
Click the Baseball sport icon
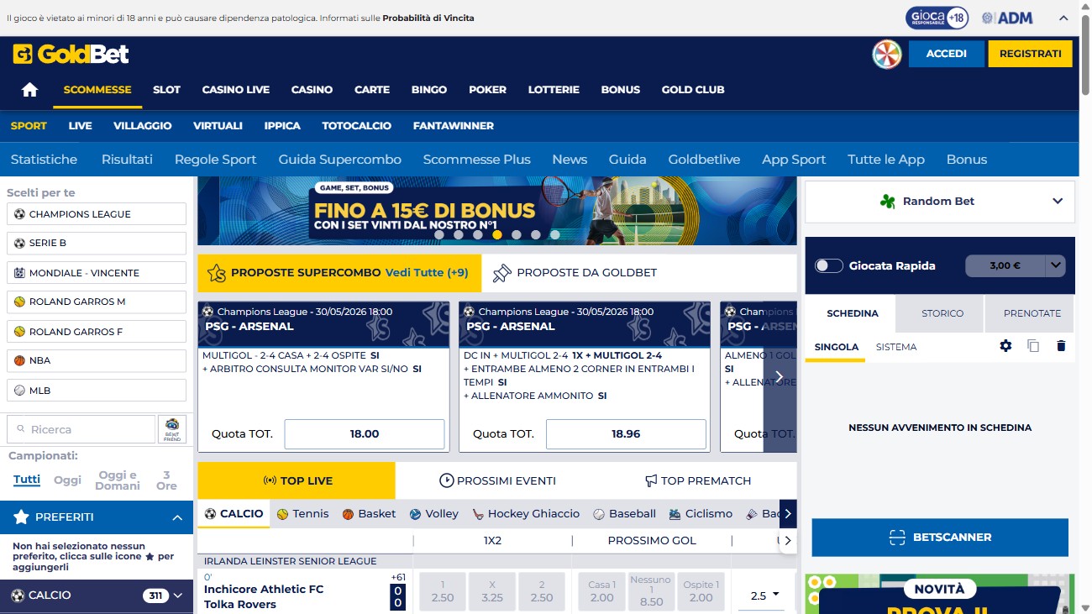[x=599, y=514]
